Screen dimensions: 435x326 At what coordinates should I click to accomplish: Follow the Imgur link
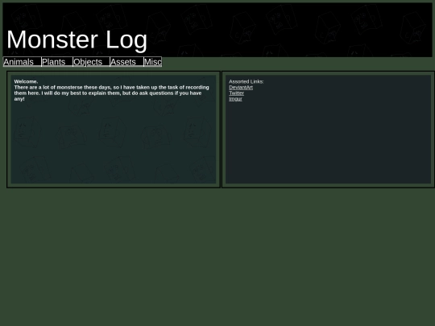(235, 99)
